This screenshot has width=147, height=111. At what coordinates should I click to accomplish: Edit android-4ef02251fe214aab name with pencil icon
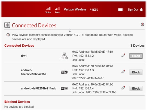123,88
